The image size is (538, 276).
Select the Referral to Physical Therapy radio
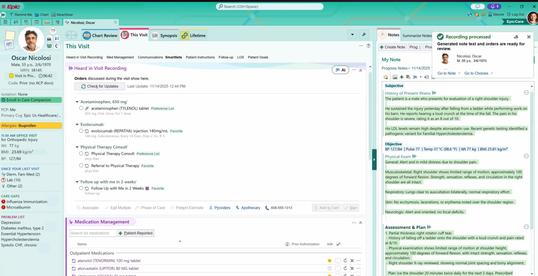point(81,166)
